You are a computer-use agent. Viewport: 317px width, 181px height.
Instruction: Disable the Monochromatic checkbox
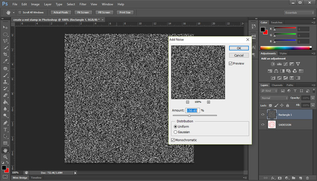[173, 140]
